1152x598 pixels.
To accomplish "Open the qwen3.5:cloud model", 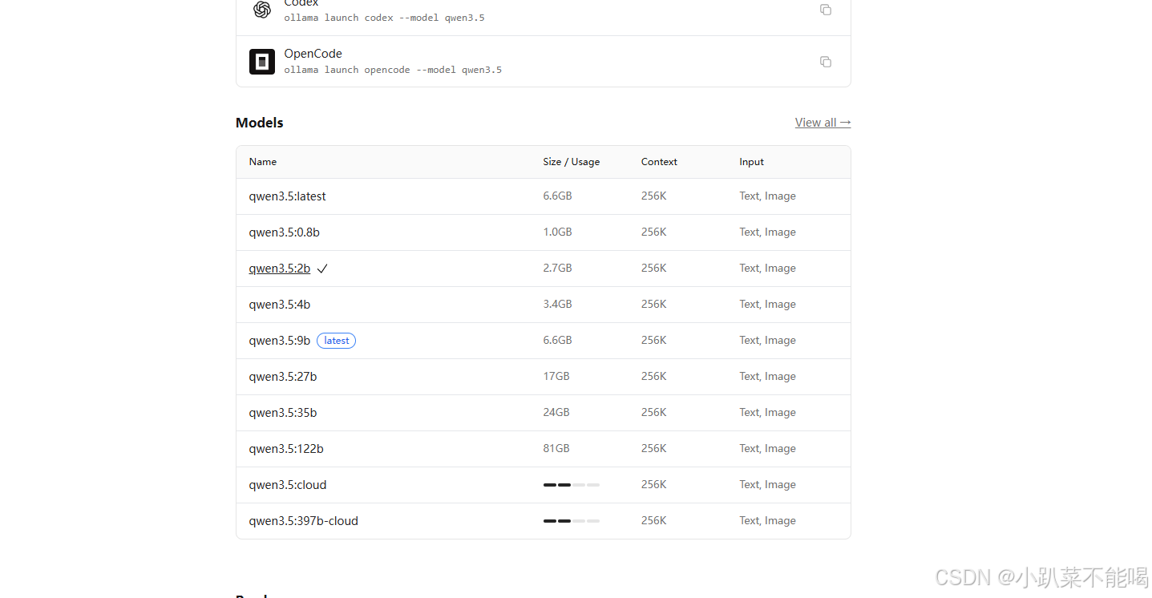I will pyautogui.click(x=288, y=485).
